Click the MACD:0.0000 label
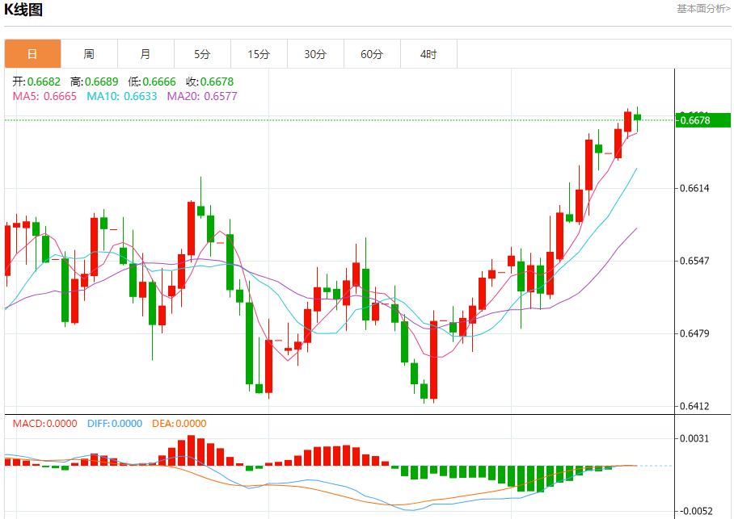Screen dimensions: 734x519 pyautogui.click(x=45, y=423)
